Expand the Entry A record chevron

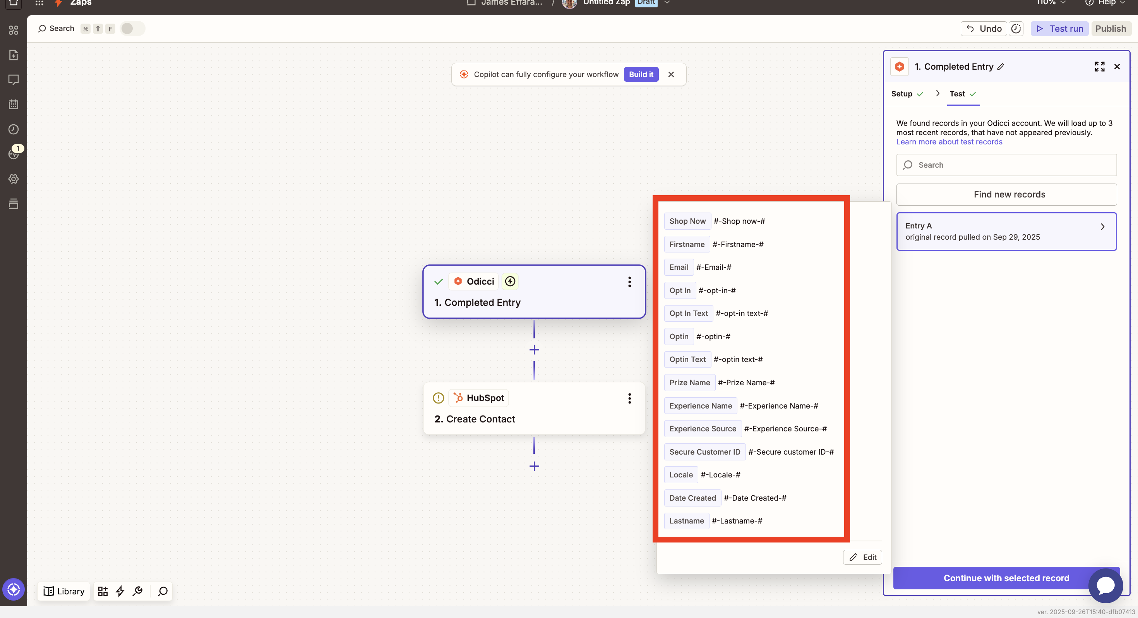pyautogui.click(x=1102, y=227)
